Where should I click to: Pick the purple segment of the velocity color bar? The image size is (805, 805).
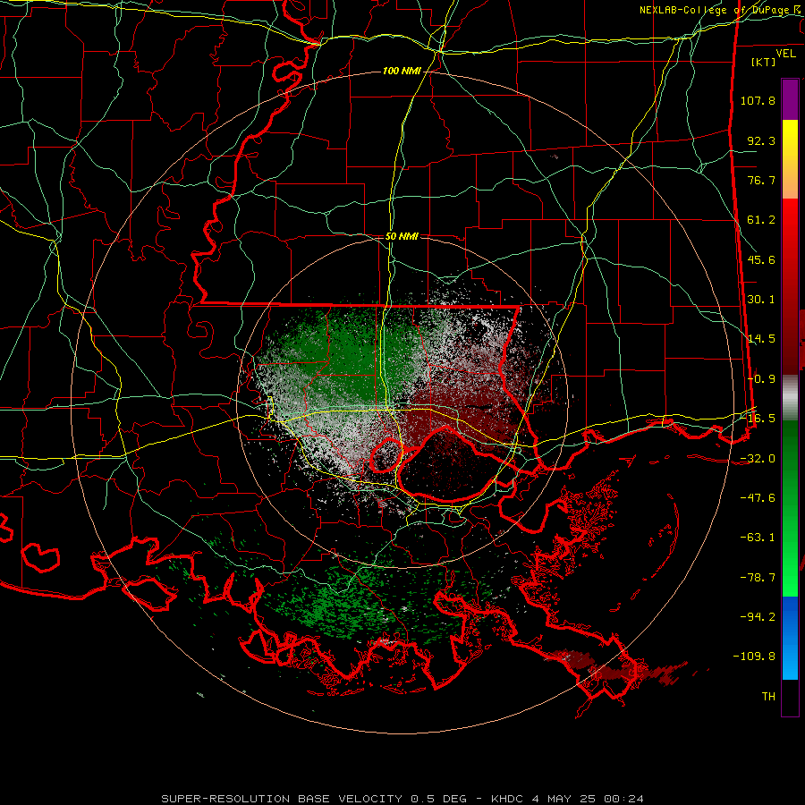pos(790,99)
